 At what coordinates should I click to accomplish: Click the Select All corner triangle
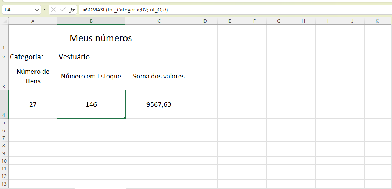[x=5, y=21]
